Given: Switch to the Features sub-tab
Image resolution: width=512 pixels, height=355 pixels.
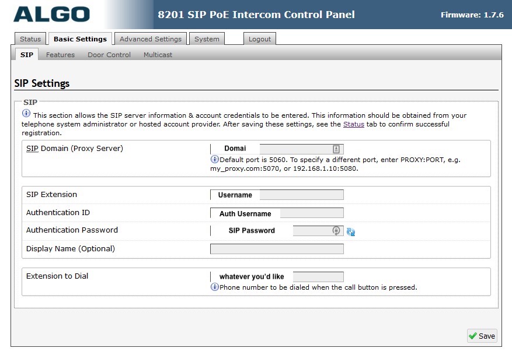Looking at the screenshot, I should coord(60,54).
